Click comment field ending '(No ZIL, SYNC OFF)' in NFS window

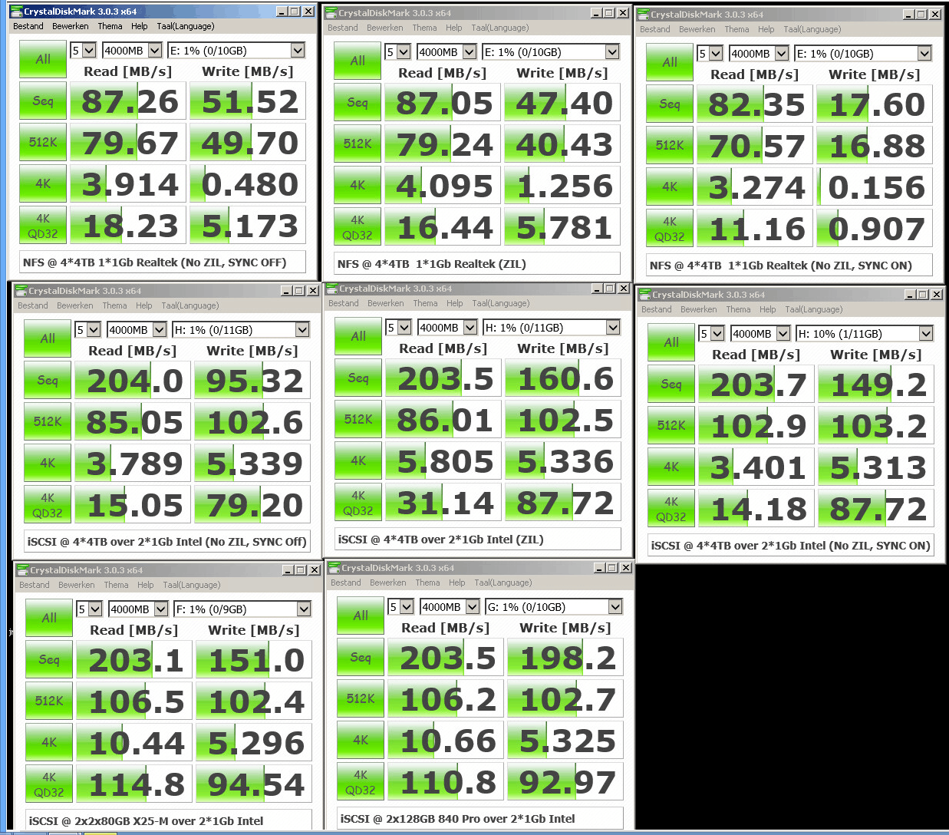pyautogui.click(x=163, y=262)
